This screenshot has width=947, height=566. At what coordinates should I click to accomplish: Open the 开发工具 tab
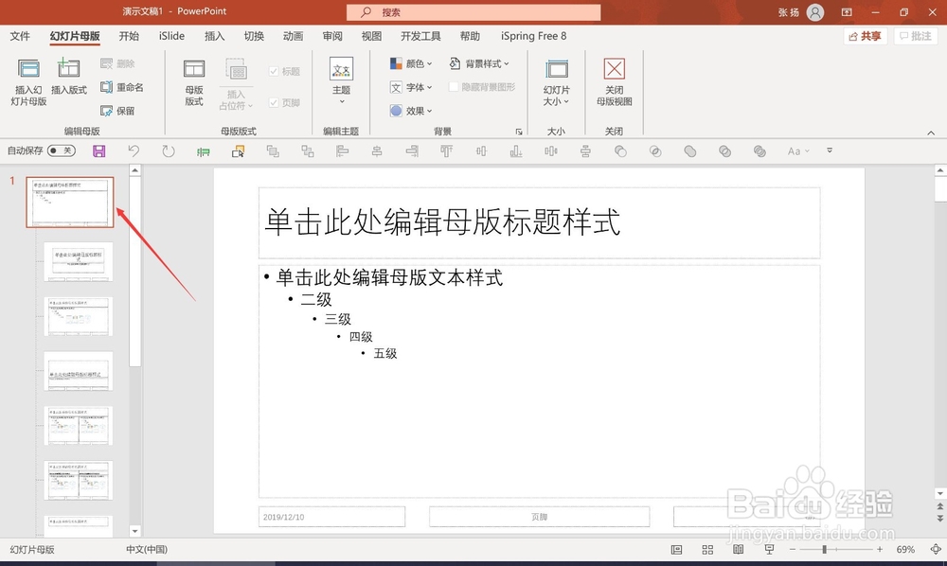click(x=420, y=36)
